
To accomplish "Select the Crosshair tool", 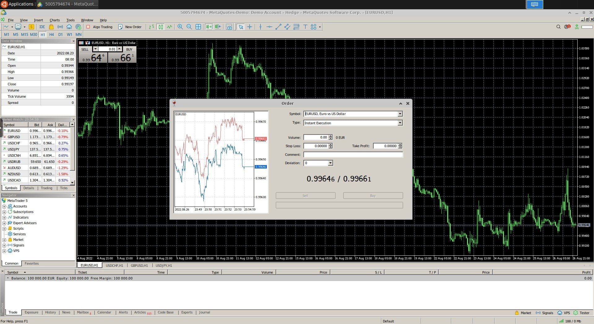I will click(249, 27).
